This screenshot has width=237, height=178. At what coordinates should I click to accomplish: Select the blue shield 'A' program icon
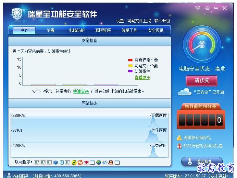point(62,162)
